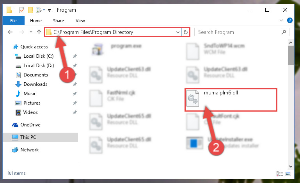Switch to details view layout icon
This screenshot has width=300, height=183.
[280, 174]
